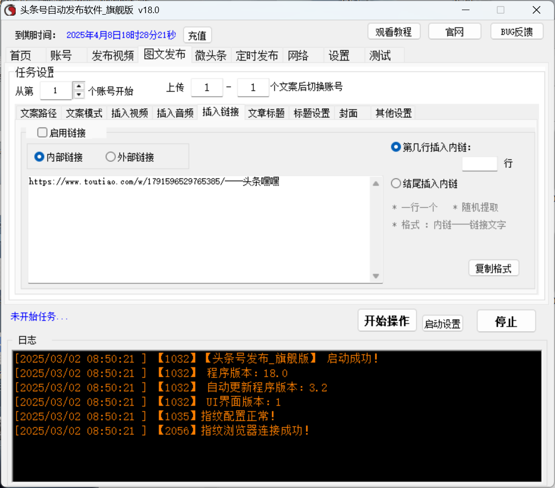The height and width of the screenshot is (488, 555).
Task: Click the second upload count field before 个文案后切换账号
Action: [253, 87]
